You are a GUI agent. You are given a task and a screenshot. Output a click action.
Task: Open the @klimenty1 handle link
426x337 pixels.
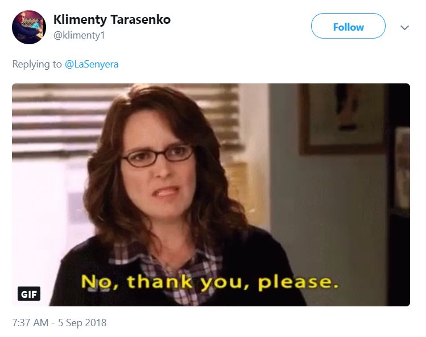coord(79,35)
